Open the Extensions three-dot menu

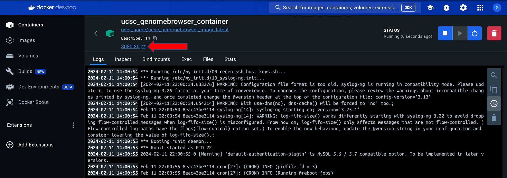73,125
